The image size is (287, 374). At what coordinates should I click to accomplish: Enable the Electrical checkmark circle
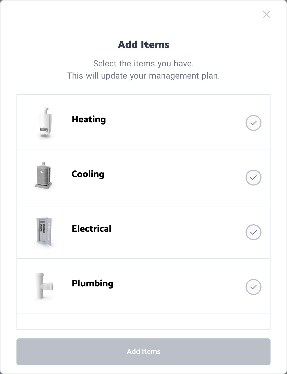(x=254, y=232)
